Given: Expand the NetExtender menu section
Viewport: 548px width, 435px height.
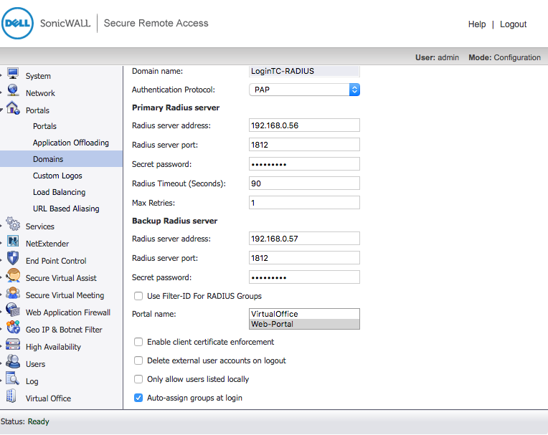Looking at the screenshot, I should point(47,244).
